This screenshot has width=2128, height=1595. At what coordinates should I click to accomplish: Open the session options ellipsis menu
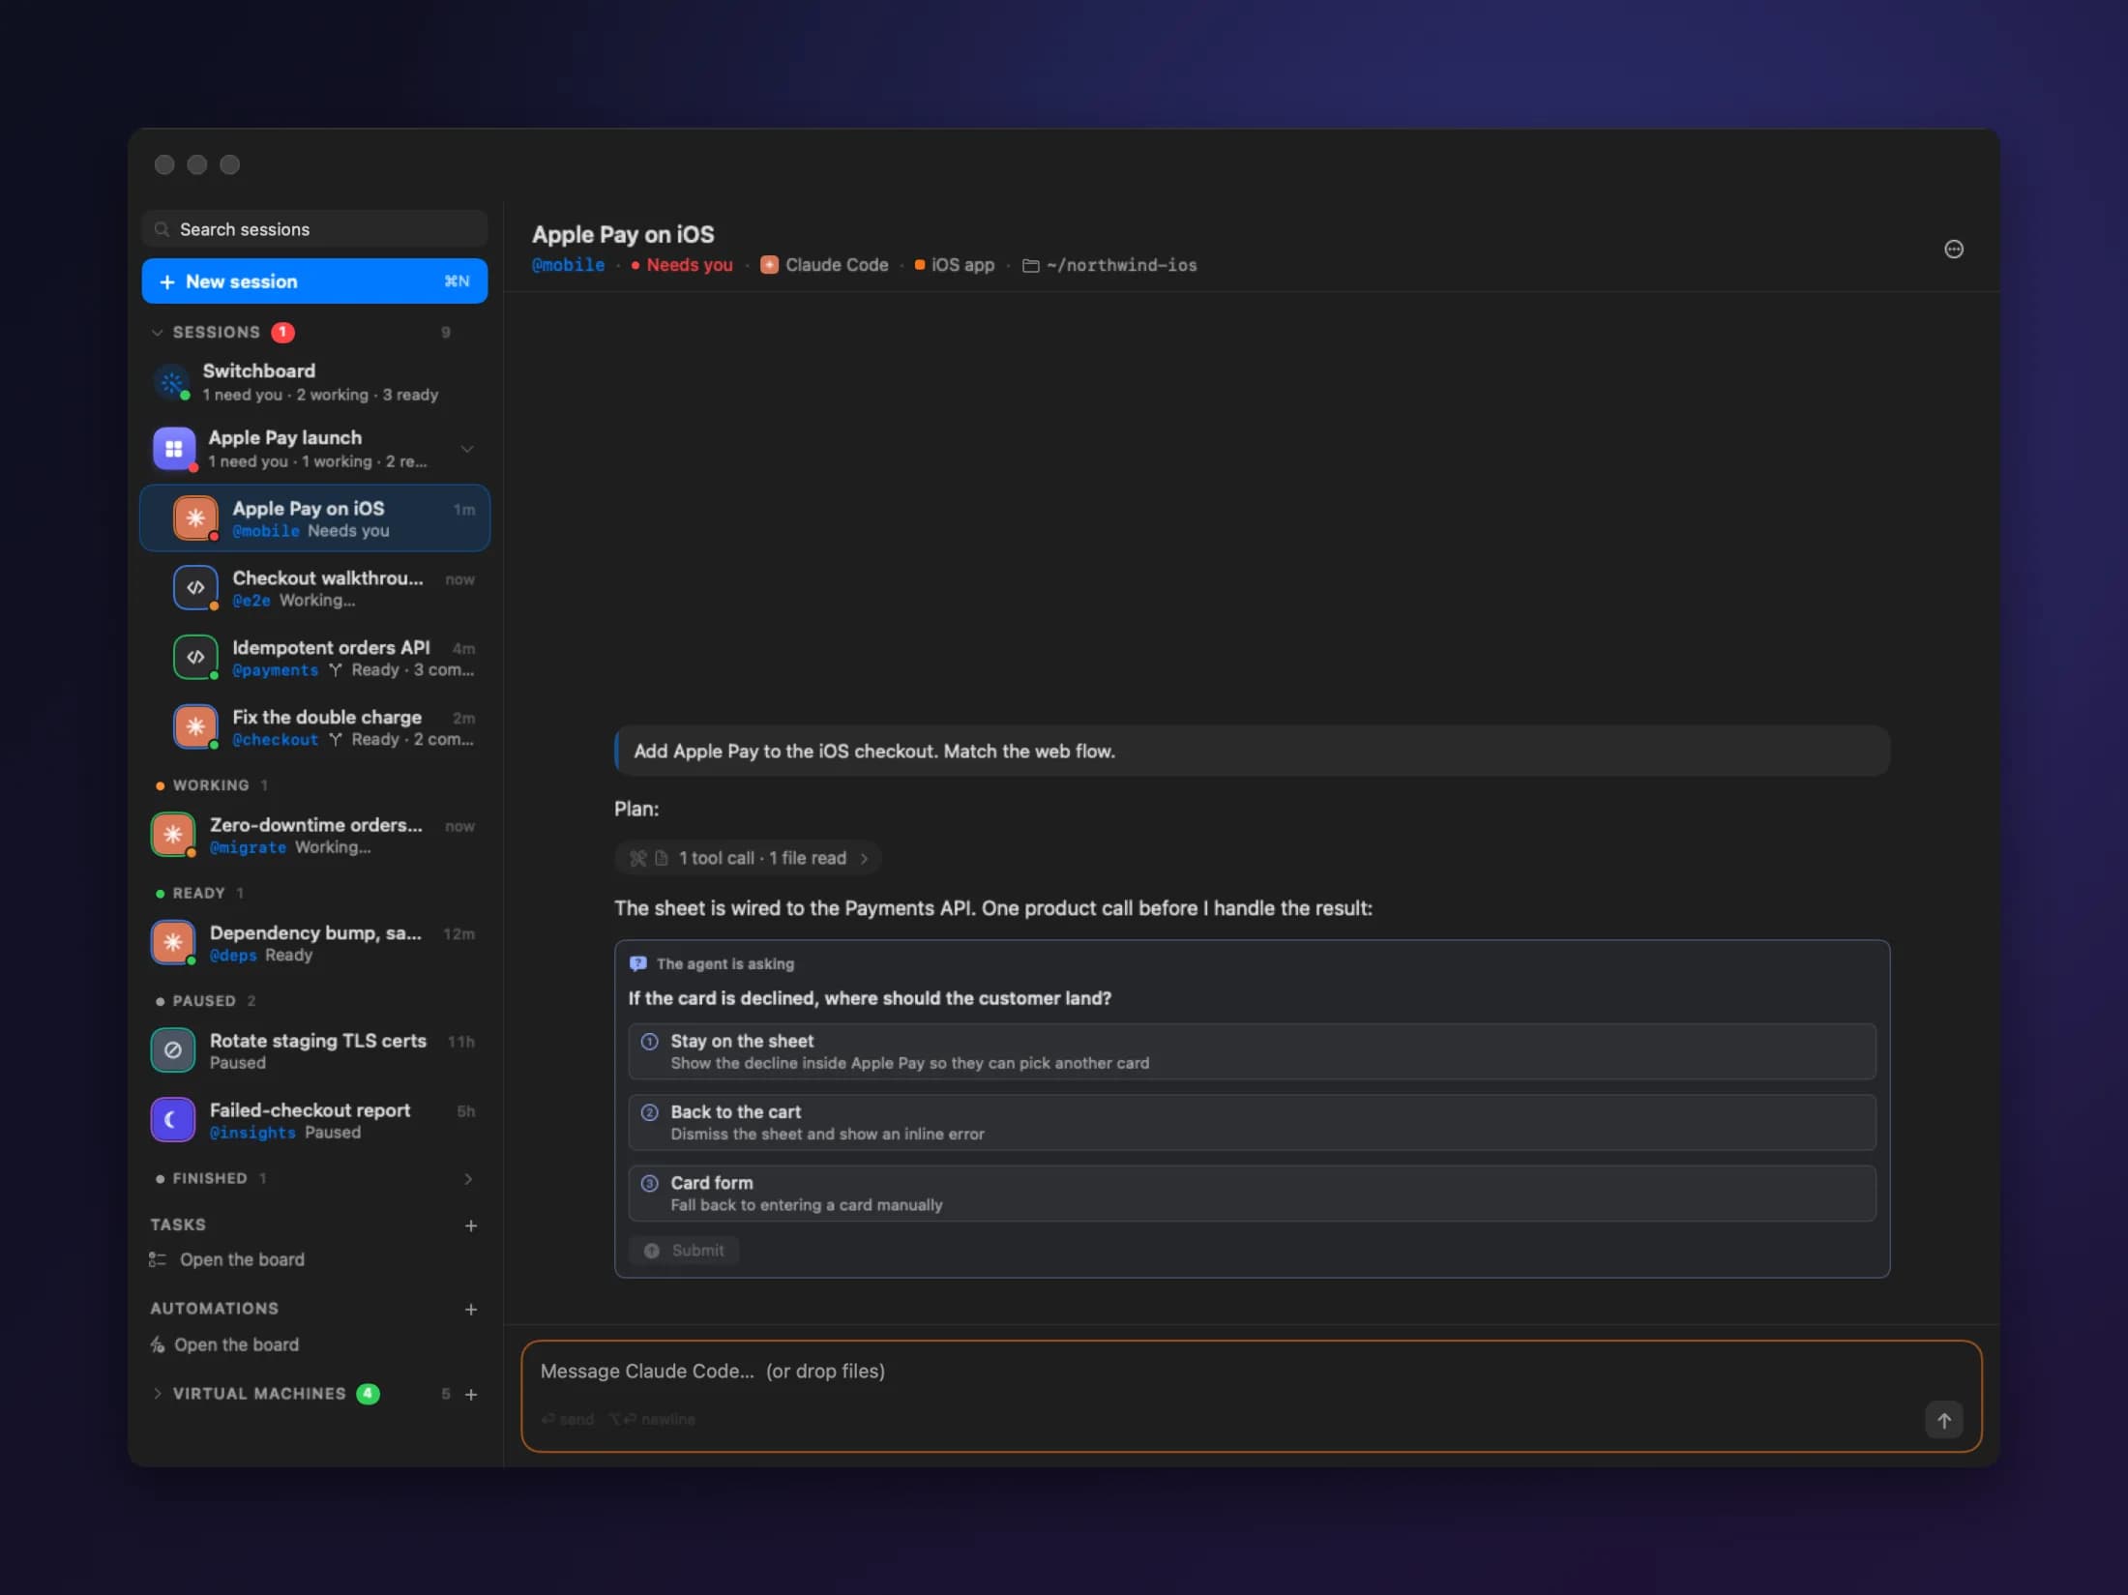[x=1953, y=250]
